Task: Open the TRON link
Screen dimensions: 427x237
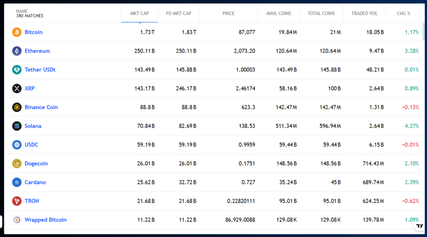Action: [32, 201]
